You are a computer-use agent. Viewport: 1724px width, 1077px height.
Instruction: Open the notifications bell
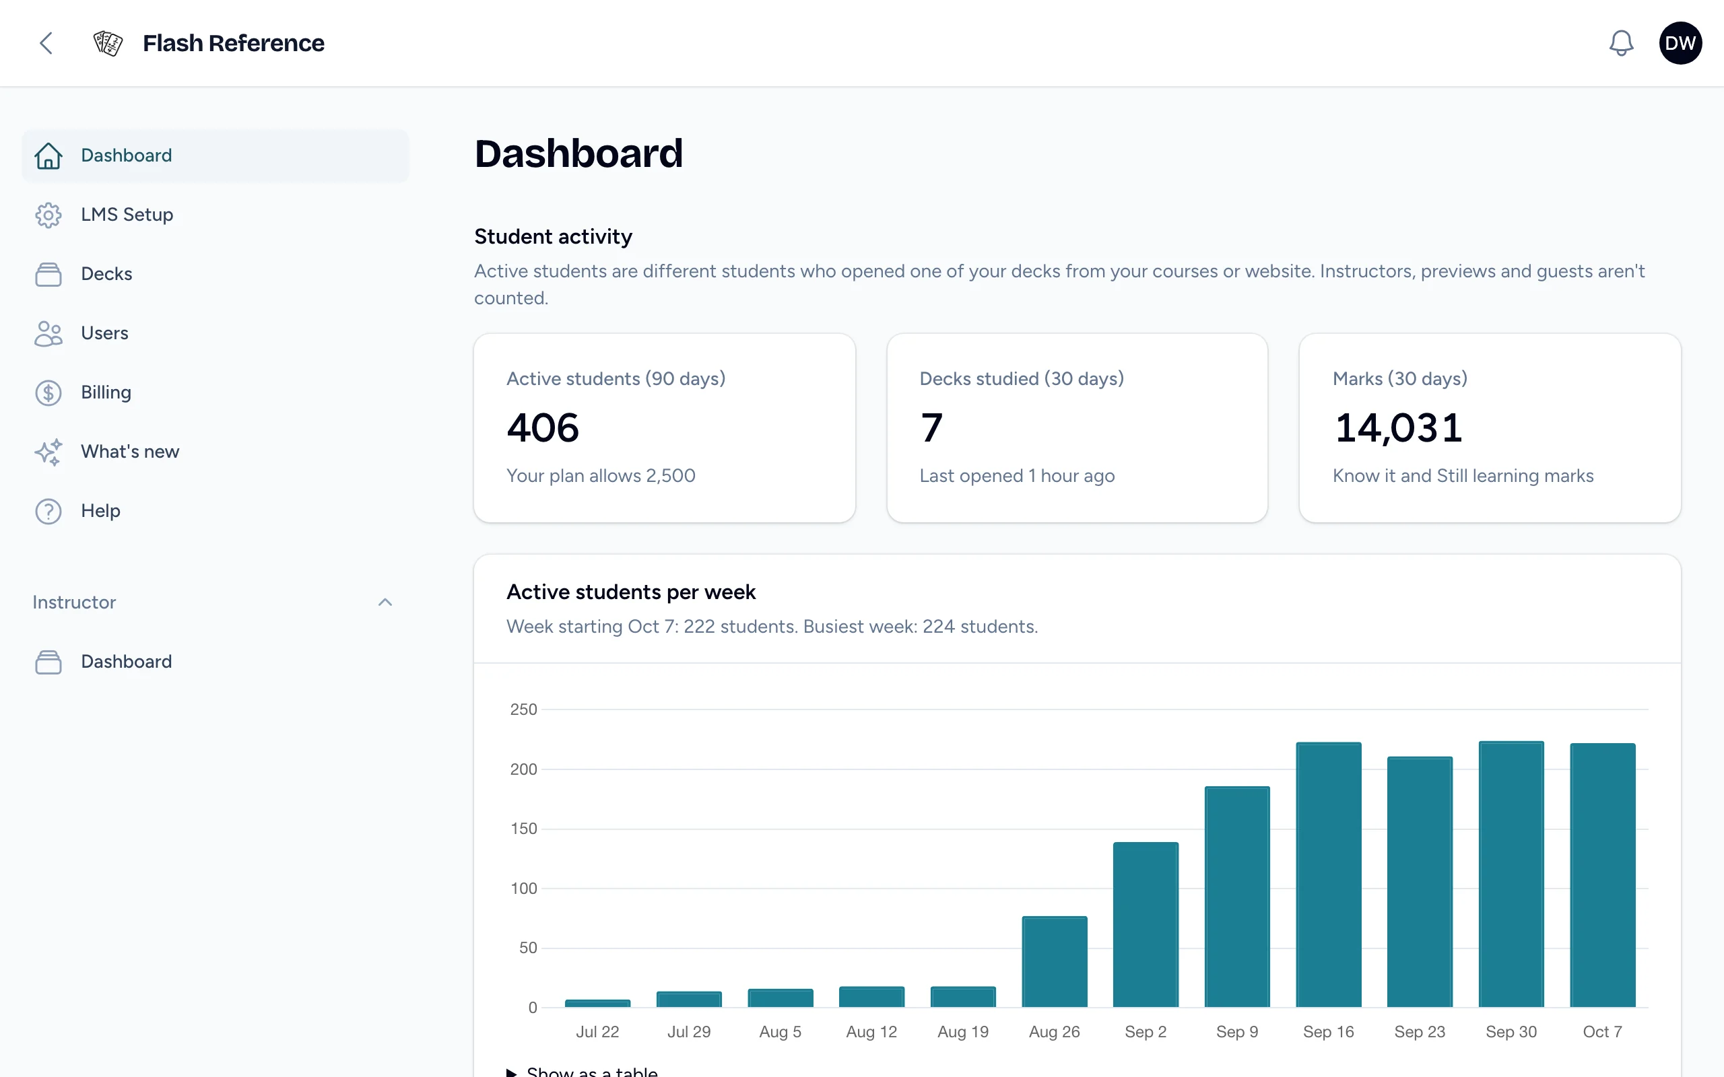coord(1621,42)
